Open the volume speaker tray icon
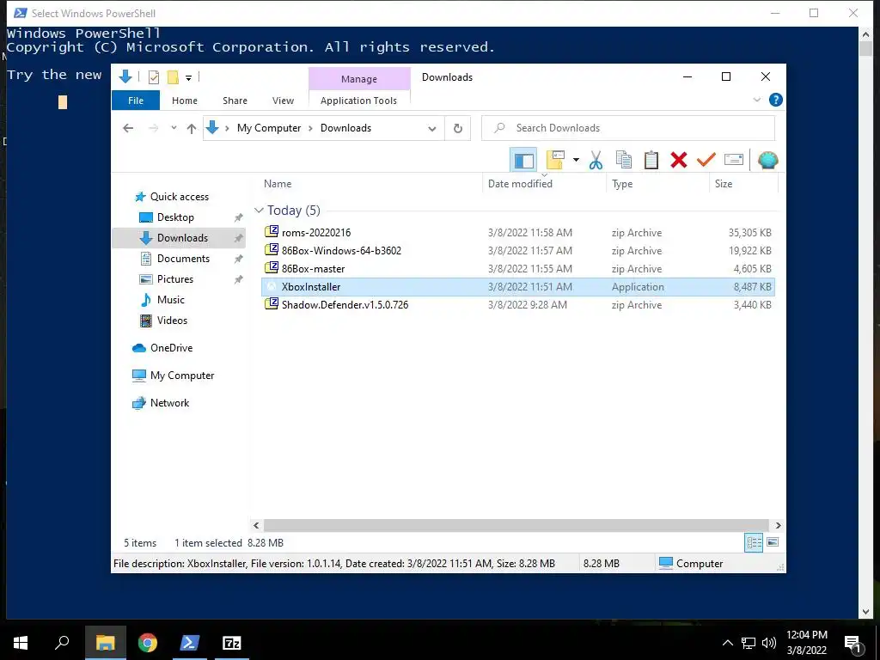Image resolution: width=880 pixels, height=660 pixels. [769, 643]
